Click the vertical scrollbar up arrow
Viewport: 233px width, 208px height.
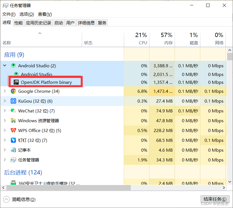click(230, 50)
